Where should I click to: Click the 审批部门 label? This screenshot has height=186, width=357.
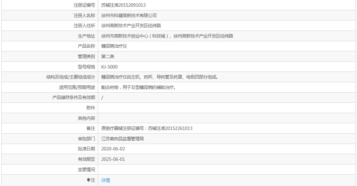pyautogui.click(x=87, y=139)
